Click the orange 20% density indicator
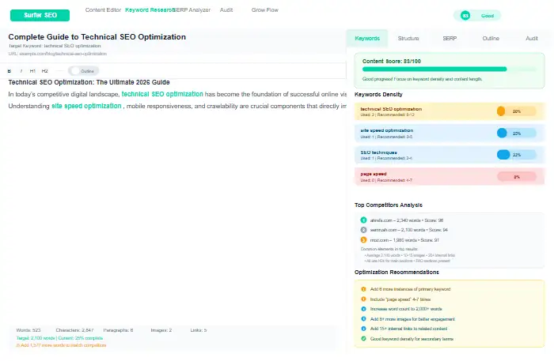Viewport: 554px width, 361px height. [516, 111]
